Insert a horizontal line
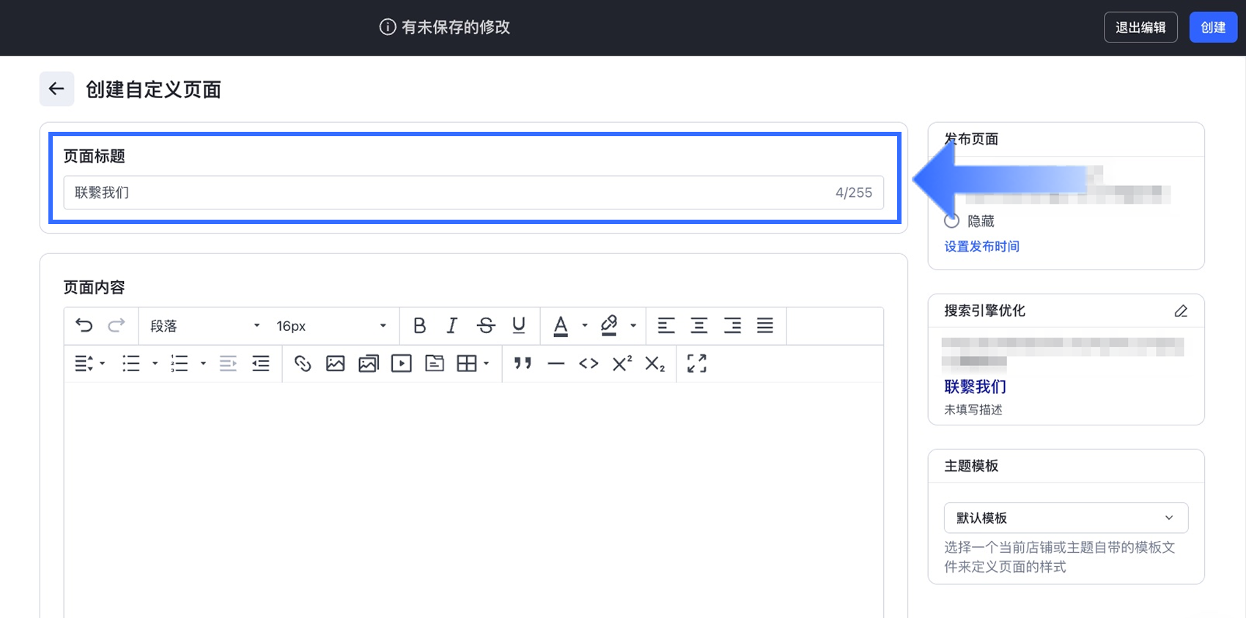The width and height of the screenshot is (1246, 618). (x=556, y=363)
